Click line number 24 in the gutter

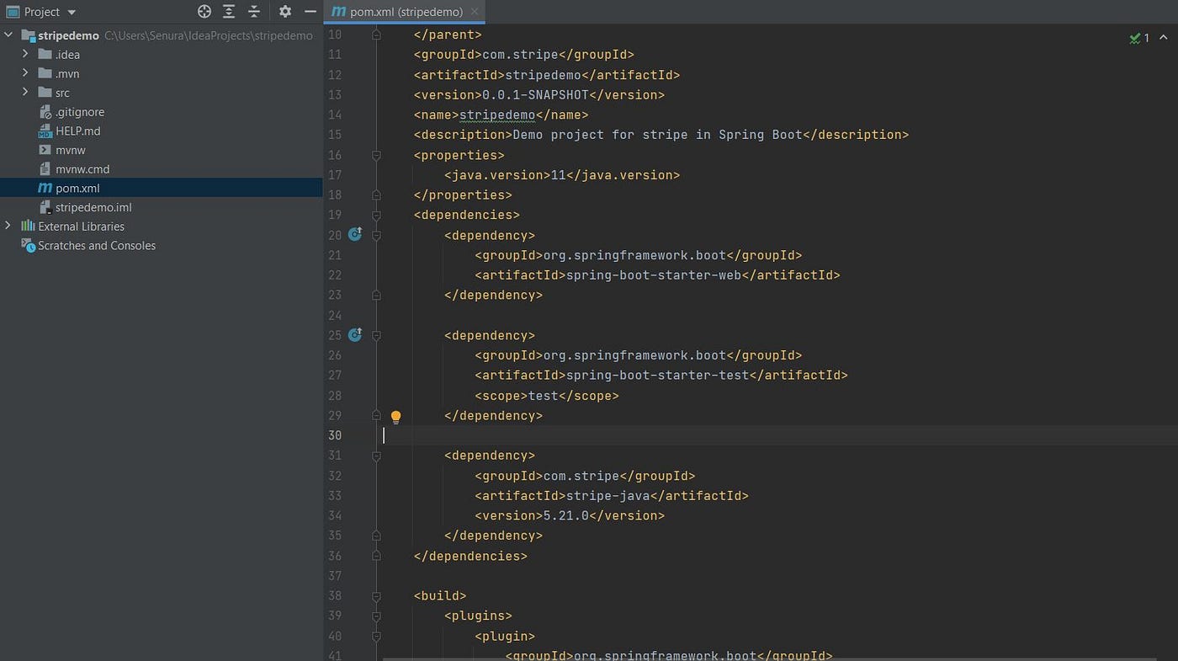click(x=335, y=315)
